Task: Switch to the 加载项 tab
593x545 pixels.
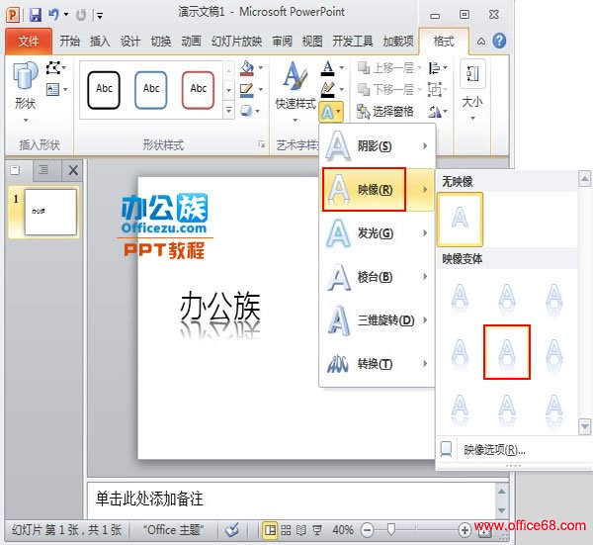Action: [x=398, y=41]
